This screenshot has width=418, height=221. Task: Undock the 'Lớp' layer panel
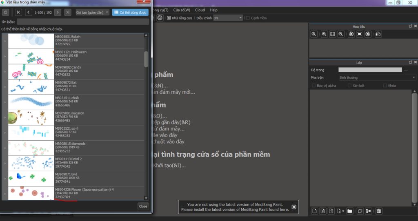point(411,62)
